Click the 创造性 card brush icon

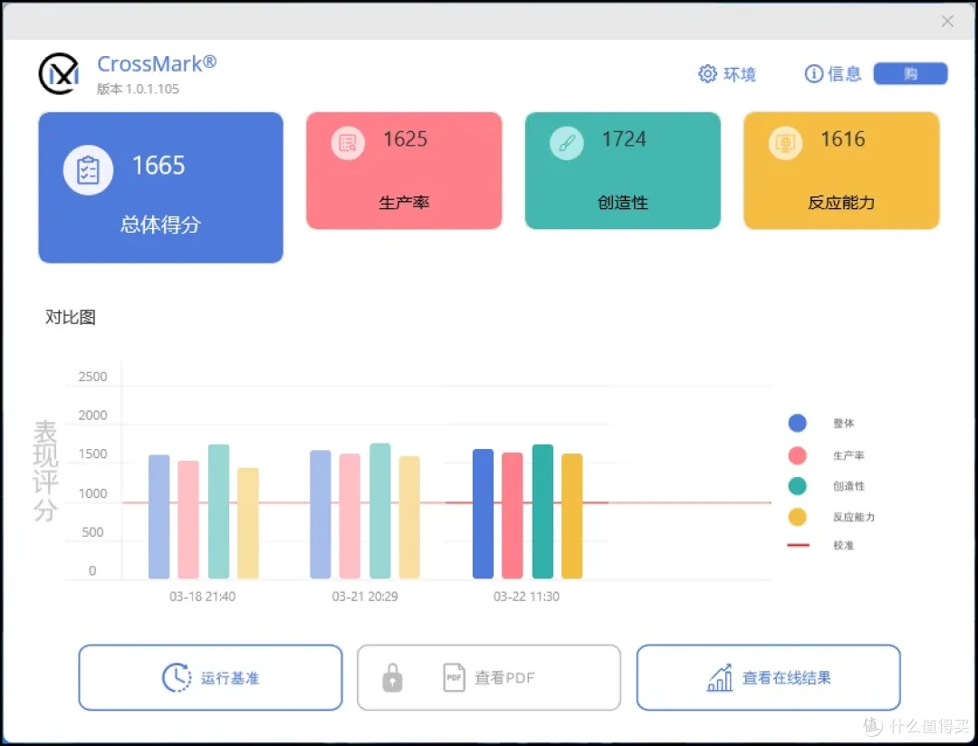[x=566, y=143]
